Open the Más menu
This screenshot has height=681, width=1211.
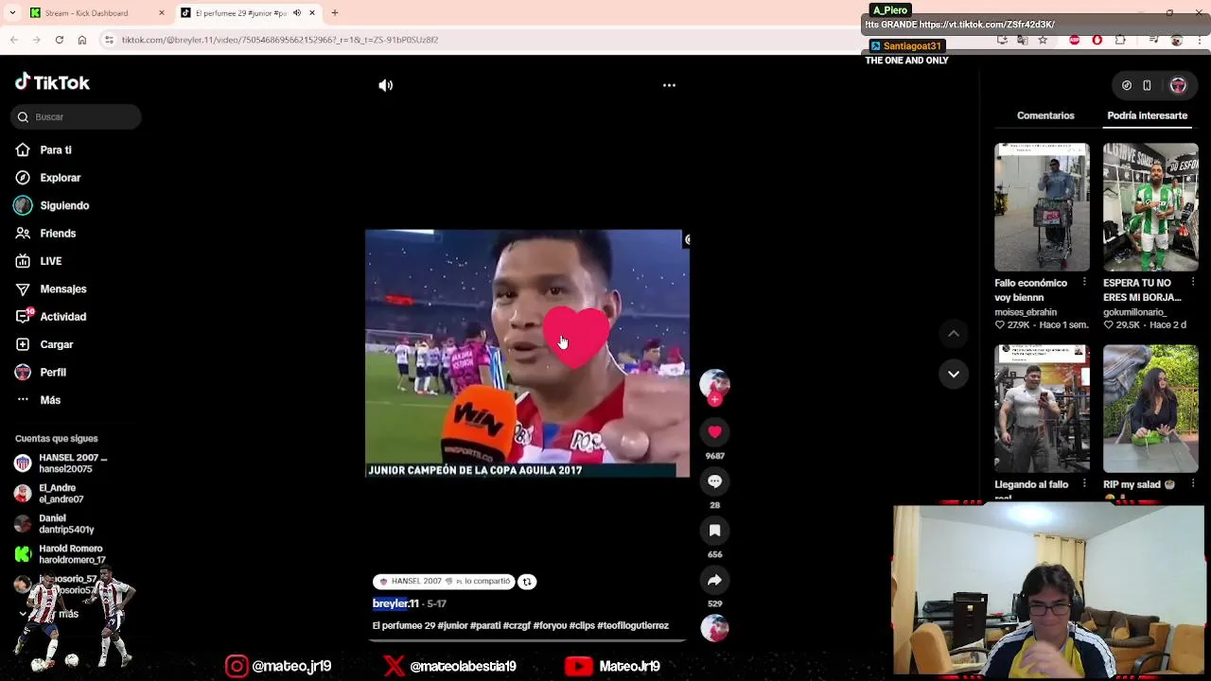[x=38, y=400]
